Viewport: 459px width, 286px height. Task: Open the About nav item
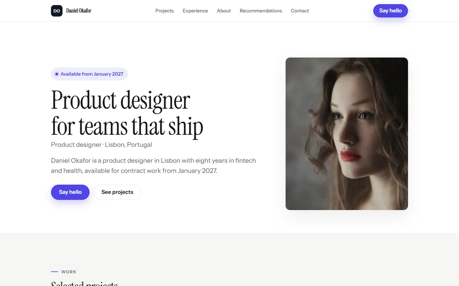[224, 11]
